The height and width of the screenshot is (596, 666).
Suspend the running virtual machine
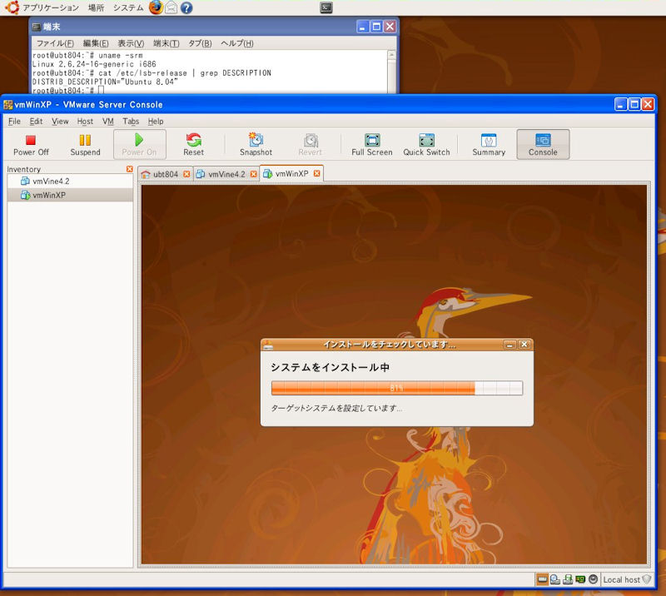click(85, 145)
